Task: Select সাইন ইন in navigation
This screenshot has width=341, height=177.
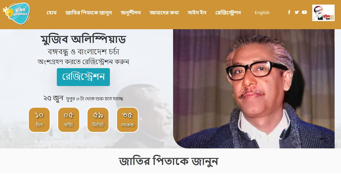Action: point(197,13)
